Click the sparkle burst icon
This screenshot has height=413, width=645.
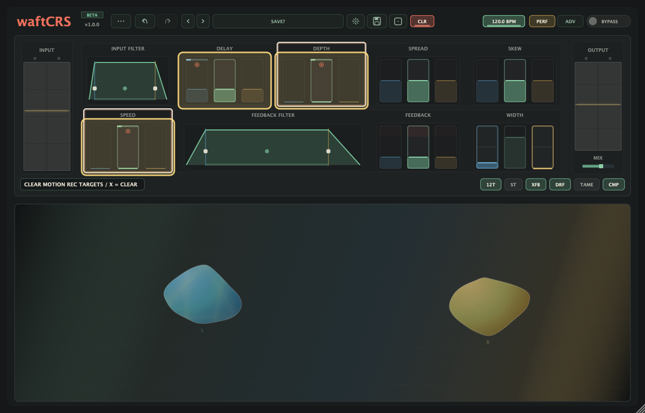click(356, 21)
